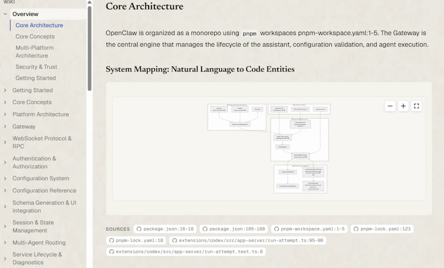Viewport: 444px width, 268px height.
Task: Open package.json:185-188 source link
Action: [234, 229]
